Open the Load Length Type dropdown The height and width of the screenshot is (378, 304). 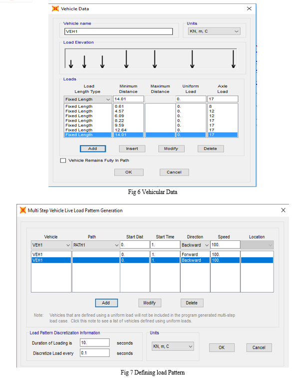[x=87, y=99]
